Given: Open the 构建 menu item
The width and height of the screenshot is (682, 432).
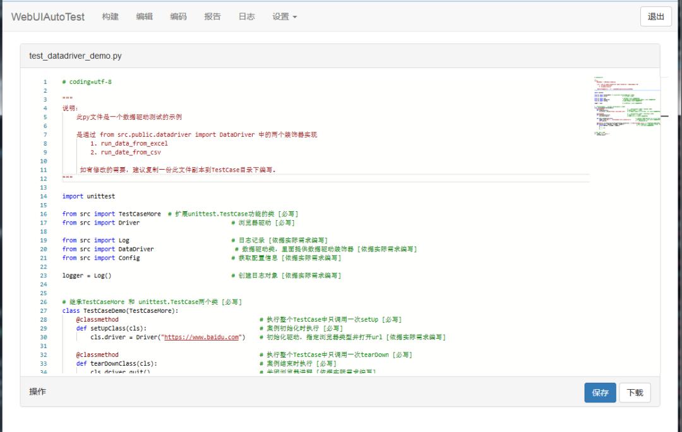Looking at the screenshot, I should click(x=111, y=17).
